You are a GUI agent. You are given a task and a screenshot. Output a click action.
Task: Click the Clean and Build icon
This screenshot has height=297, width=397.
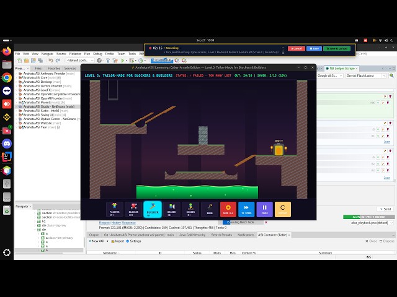pos(115,61)
